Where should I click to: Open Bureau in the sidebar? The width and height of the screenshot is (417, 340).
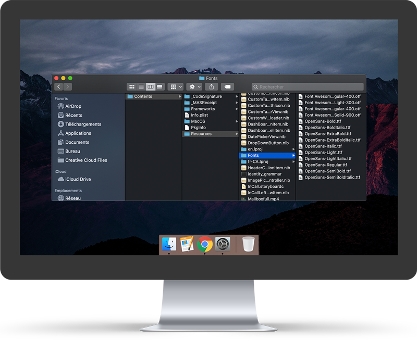69,152
